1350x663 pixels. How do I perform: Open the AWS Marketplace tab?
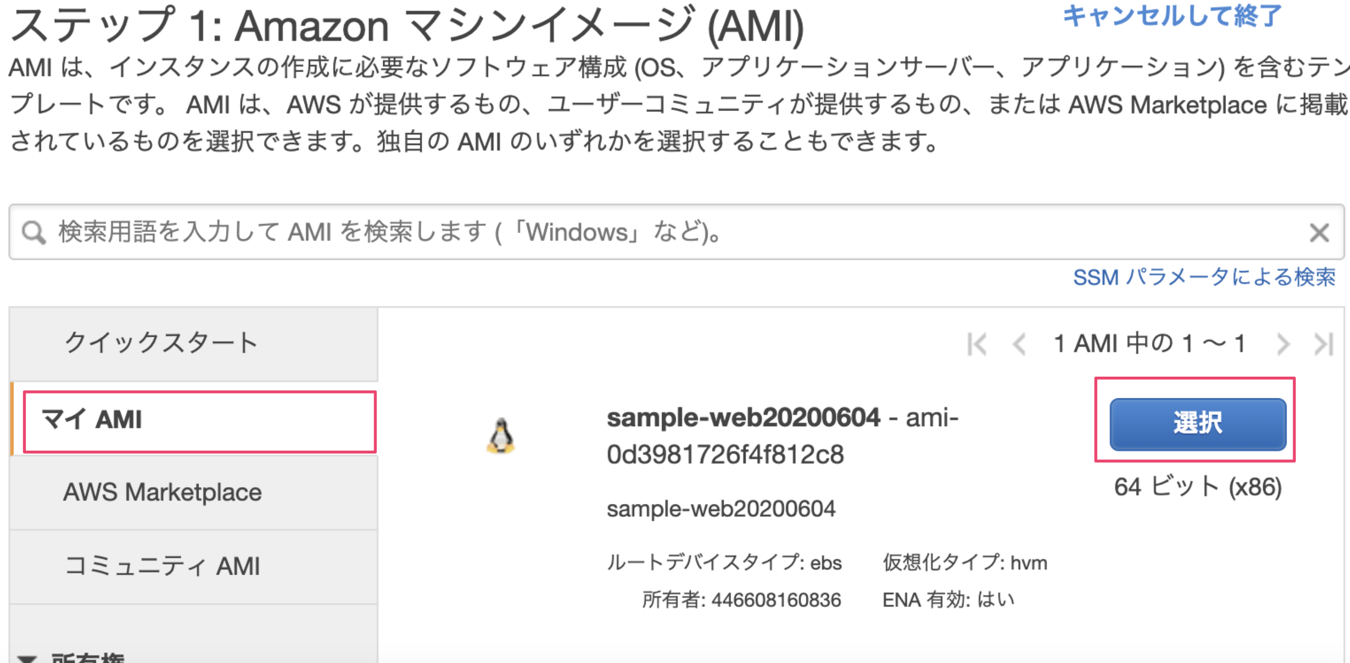pos(162,492)
